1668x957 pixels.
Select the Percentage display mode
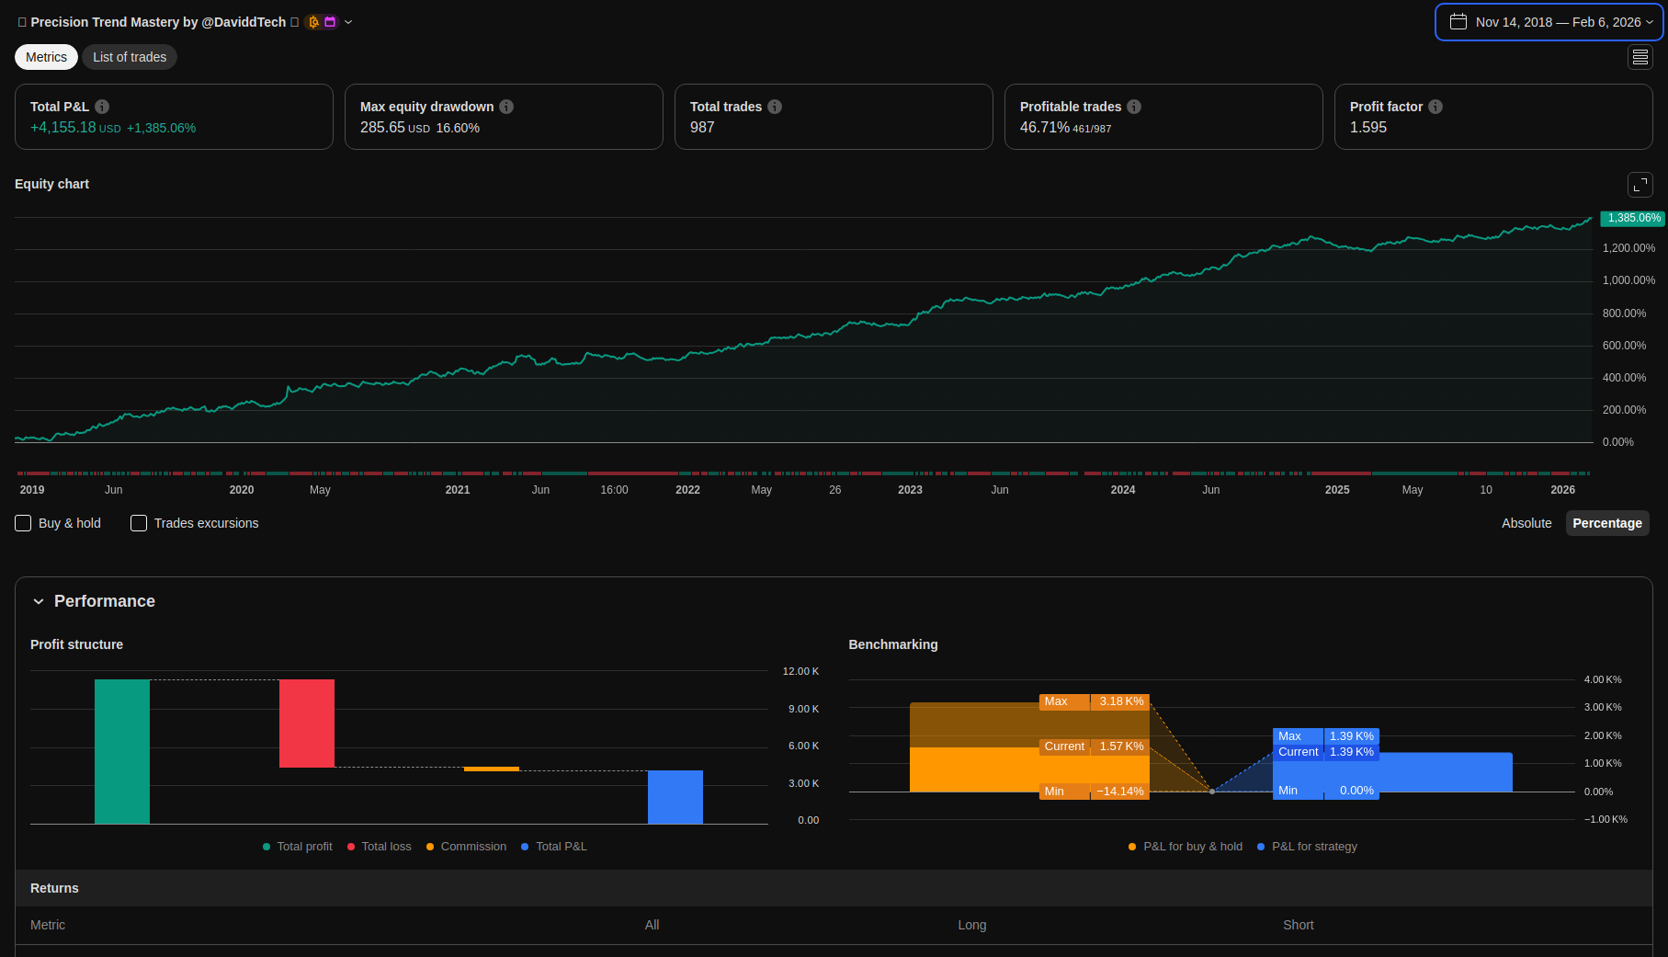pos(1606,523)
